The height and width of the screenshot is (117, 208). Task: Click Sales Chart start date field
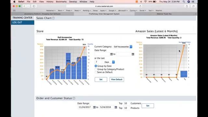point(102,54)
